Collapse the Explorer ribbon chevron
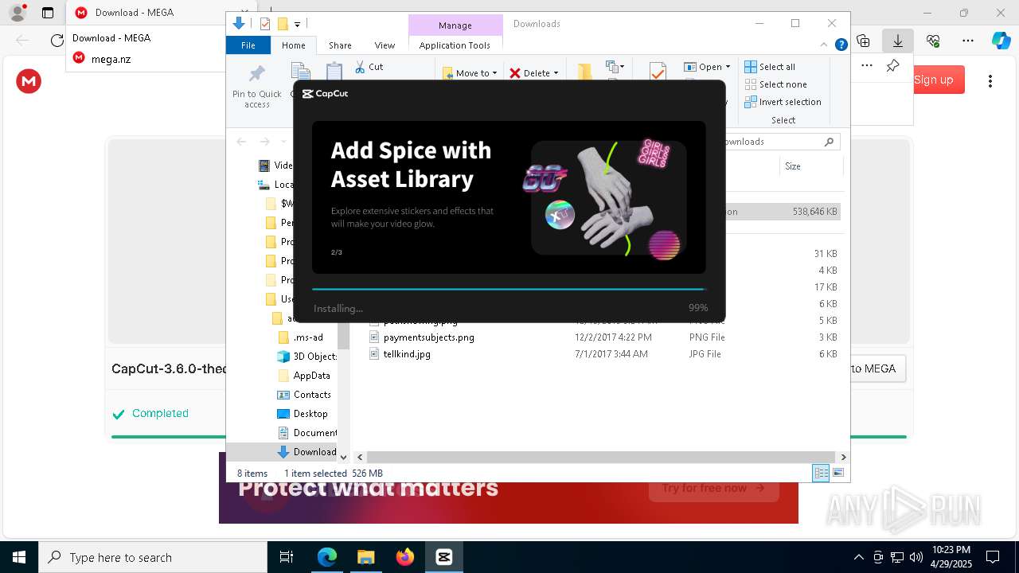 (825, 45)
